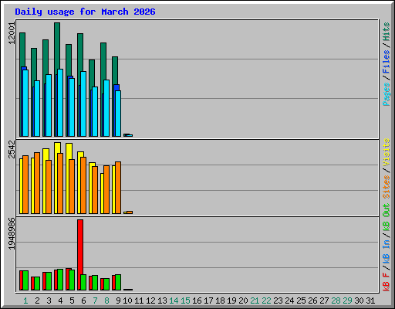Screen dimensions: 395x309
Task: Click the day label 12 on x-axis
Action: click(150, 301)
